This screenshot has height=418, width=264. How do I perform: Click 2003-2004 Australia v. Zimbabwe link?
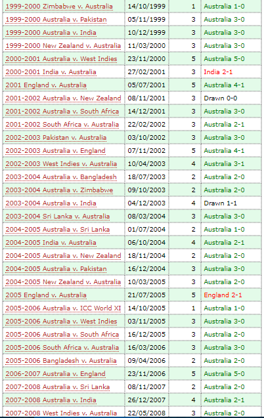59,190
